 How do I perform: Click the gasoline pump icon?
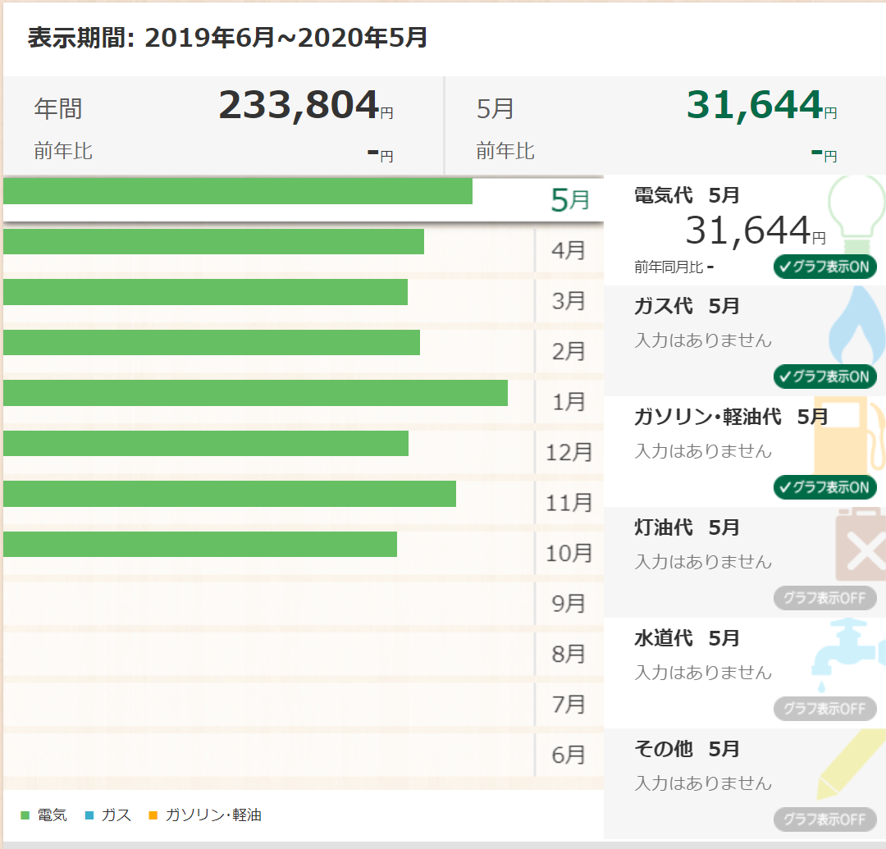849,435
